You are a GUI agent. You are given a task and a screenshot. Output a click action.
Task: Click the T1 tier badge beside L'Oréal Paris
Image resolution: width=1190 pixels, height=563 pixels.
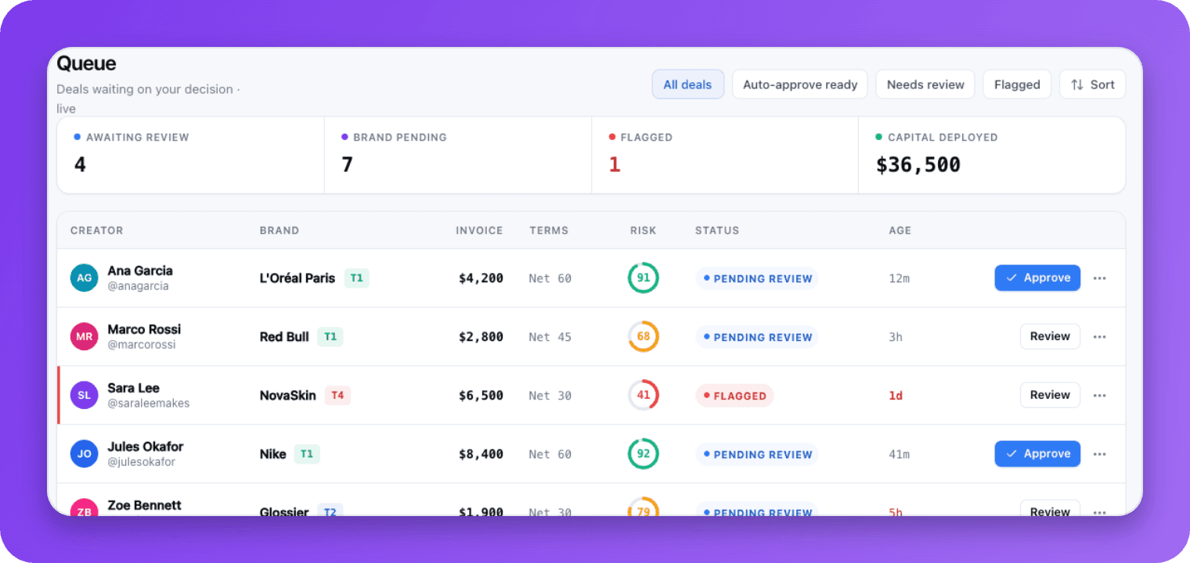[356, 278]
